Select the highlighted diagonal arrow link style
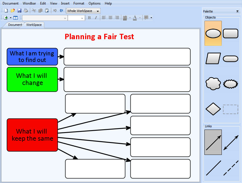 [x=213, y=142]
